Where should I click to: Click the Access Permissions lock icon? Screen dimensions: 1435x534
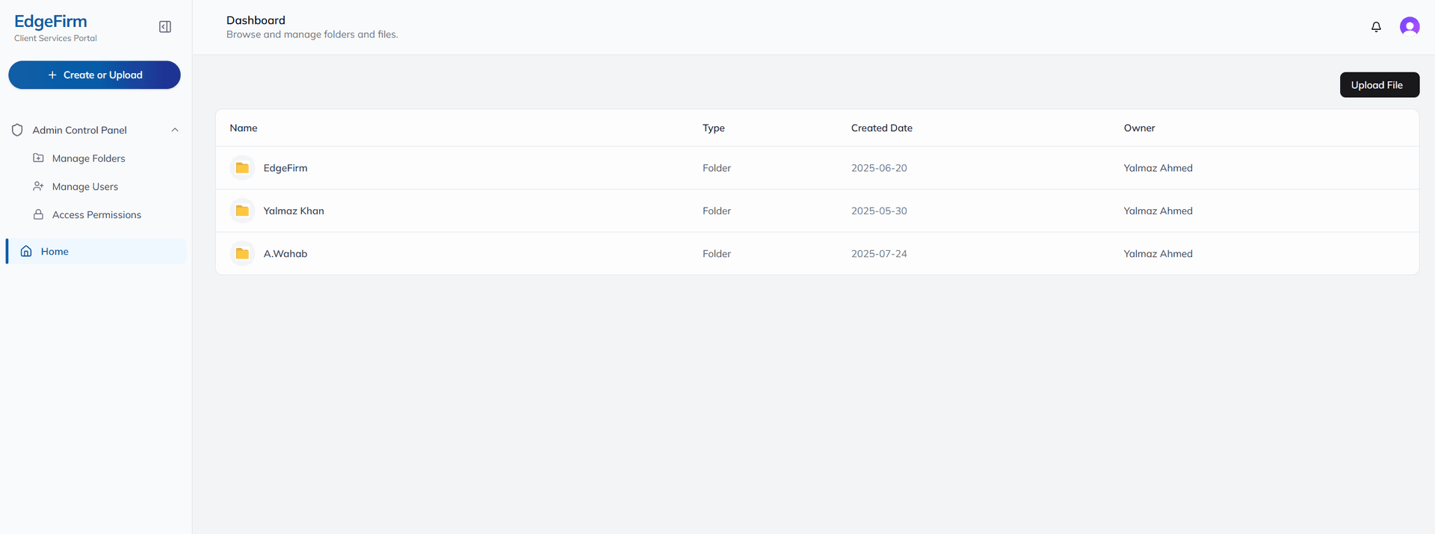(x=38, y=214)
